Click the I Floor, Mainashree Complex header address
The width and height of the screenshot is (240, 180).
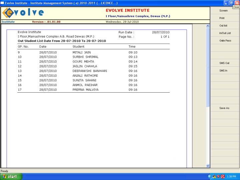click(x=138, y=16)
